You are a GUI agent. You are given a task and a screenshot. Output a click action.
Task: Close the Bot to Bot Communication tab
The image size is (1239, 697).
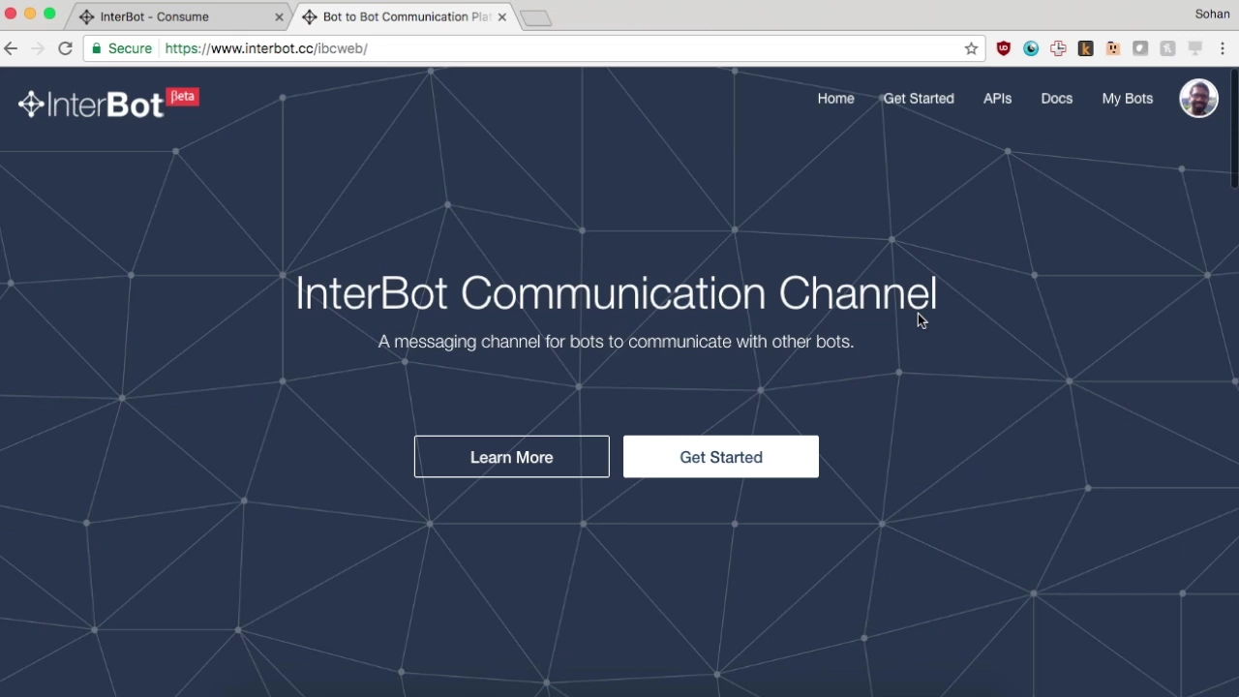click(501, 16)
